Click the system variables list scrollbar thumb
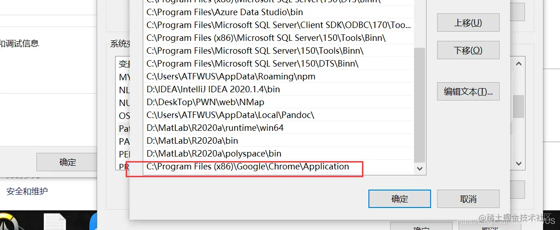 tap(519, 107)
